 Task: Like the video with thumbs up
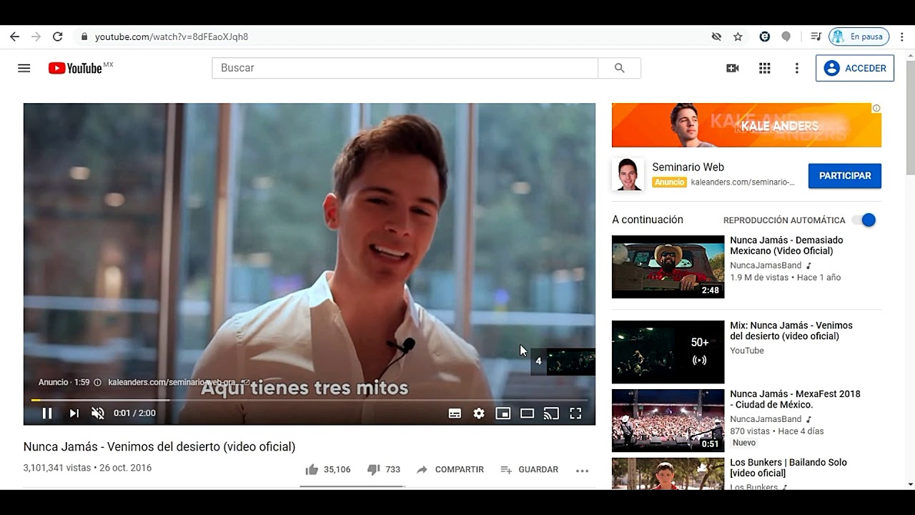click(x=312, y=470)
